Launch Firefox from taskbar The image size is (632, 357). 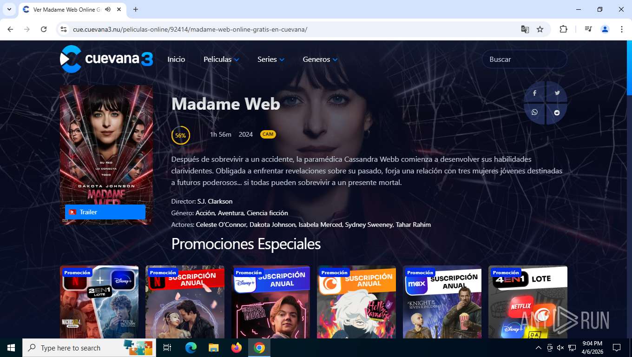coord(237,348)
